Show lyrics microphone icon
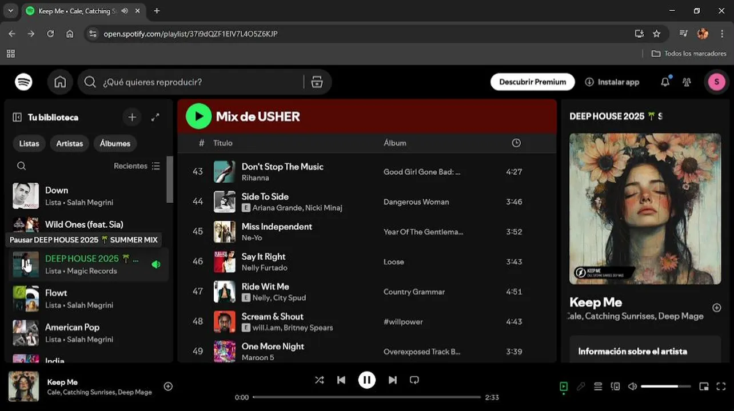This screenshot has height=411, width=734. click(x=581, y=386)
